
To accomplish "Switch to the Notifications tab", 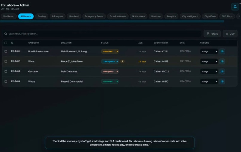I will 139,16.
